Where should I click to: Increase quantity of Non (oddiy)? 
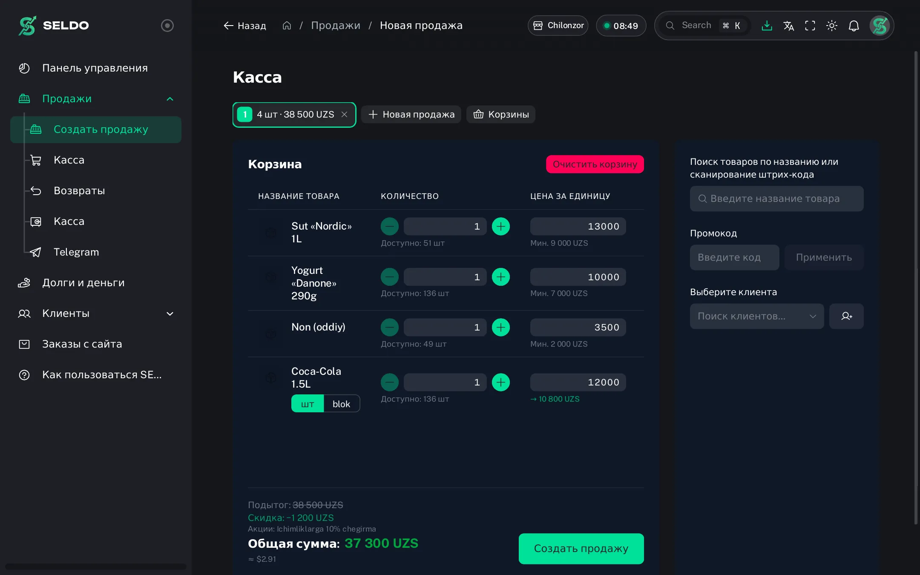pos(501,327)
